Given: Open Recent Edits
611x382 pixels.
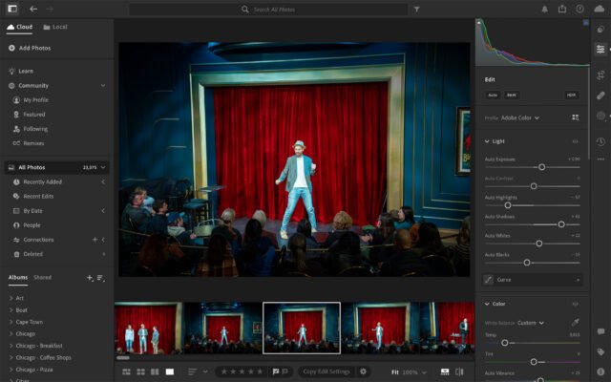Looking at the screenshot, I should click(x=38, y=196).
